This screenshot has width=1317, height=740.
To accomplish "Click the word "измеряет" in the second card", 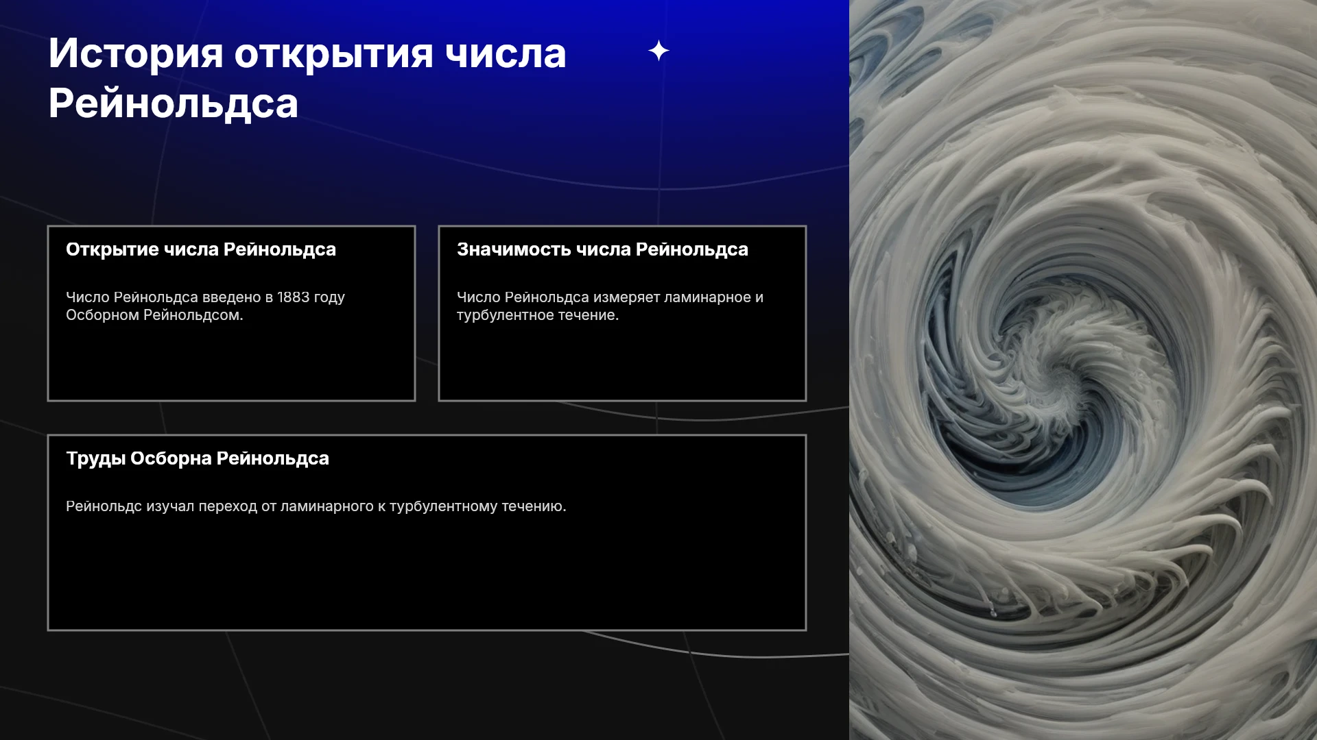I will (x=626, y=297).
